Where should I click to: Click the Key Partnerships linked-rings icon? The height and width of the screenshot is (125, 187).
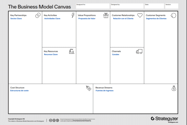click(x=38, y=15)
